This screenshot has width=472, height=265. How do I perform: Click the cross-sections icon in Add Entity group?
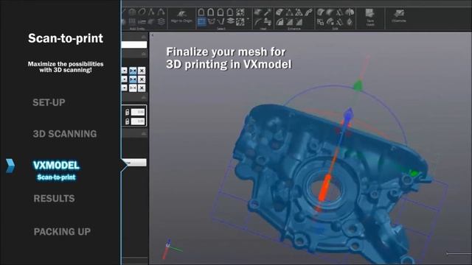[x=161, y=21]
